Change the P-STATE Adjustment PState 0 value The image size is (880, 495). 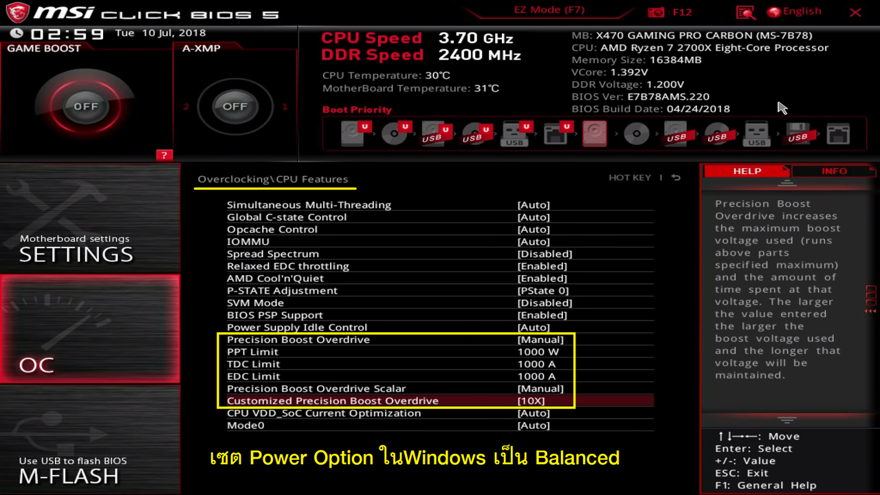point(542,291)
